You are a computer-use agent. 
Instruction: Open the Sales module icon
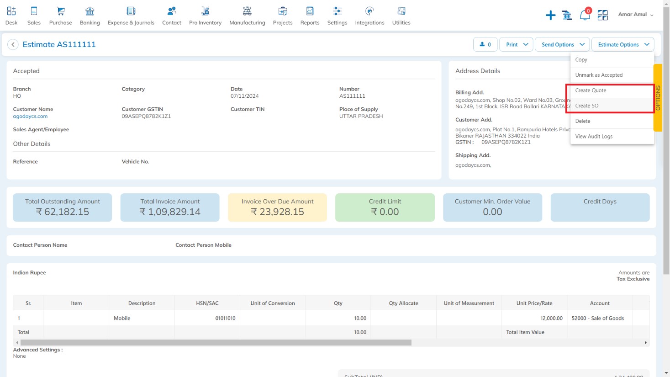click(34, 11)
